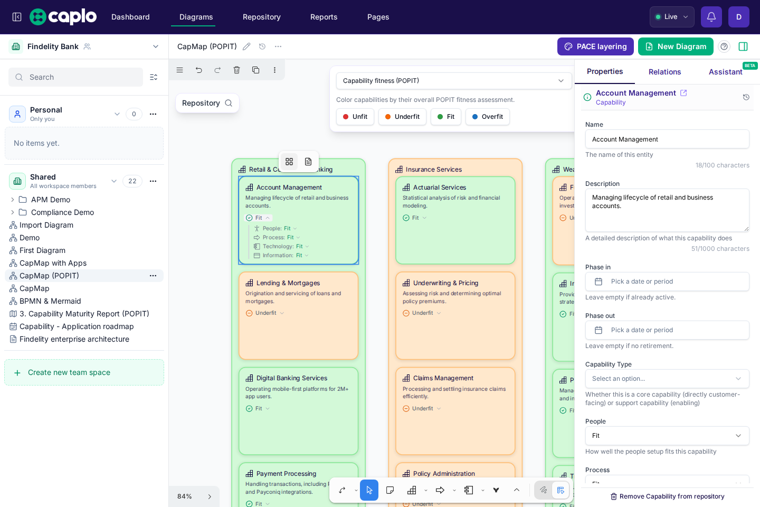Delete selection with the trash icon
Image resolution: width=760 pixels, height=507 pixels.
point(237,70)
